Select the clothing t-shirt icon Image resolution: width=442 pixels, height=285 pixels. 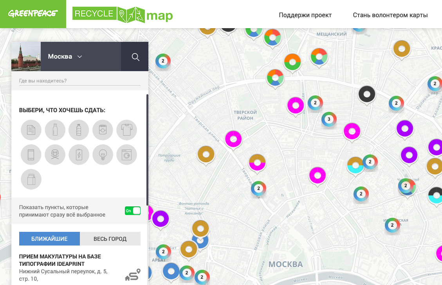126,130
